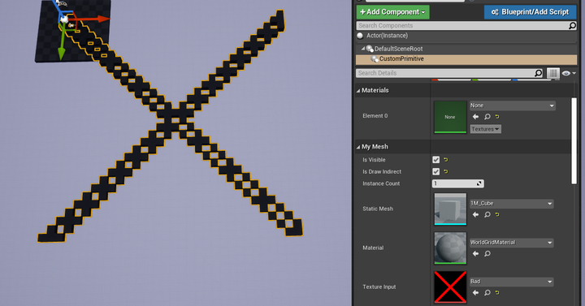Image resolution: width=585 pixels, height=306 pixels.
Task: Use selected asset arrow for Material
Action: click(475, 253)
